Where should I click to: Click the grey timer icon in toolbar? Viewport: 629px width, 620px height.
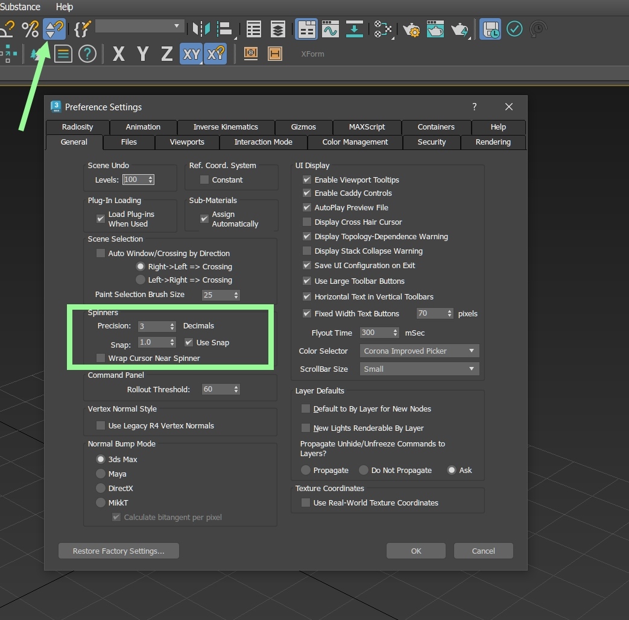[538, 30]
